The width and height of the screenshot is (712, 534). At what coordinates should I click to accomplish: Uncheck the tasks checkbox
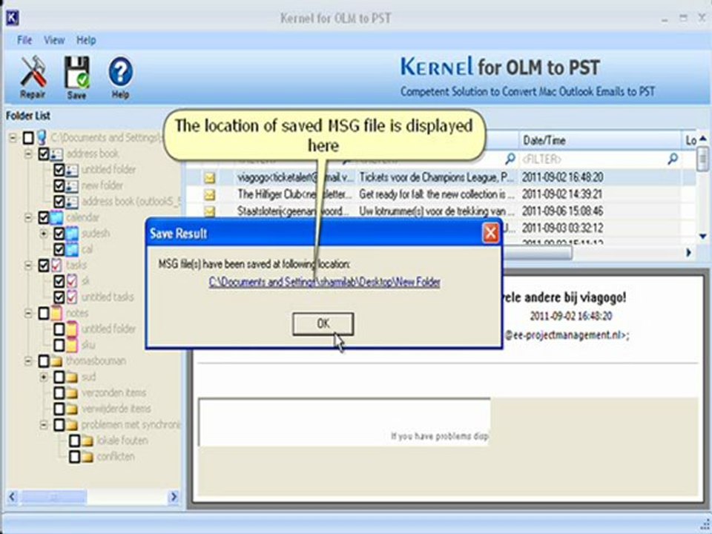pyautogui.click(x=44, y=266)
